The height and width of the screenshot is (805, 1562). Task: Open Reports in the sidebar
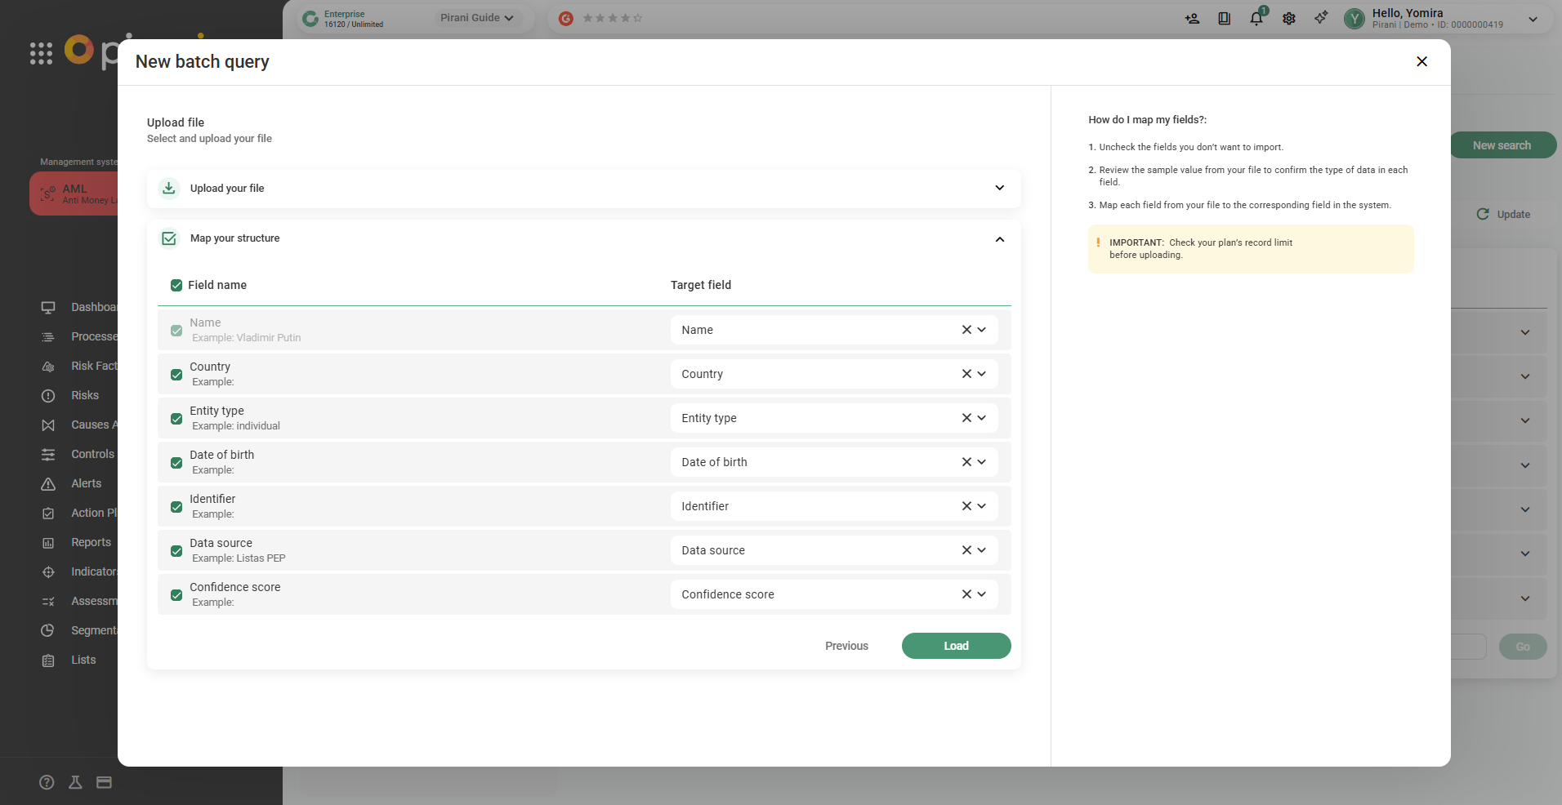click(91, 542)
